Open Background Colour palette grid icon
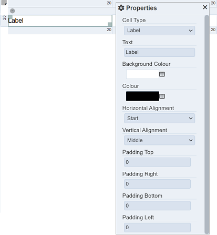Image resolution: width=217 pixels, height=235 pixels. (162, 74)
